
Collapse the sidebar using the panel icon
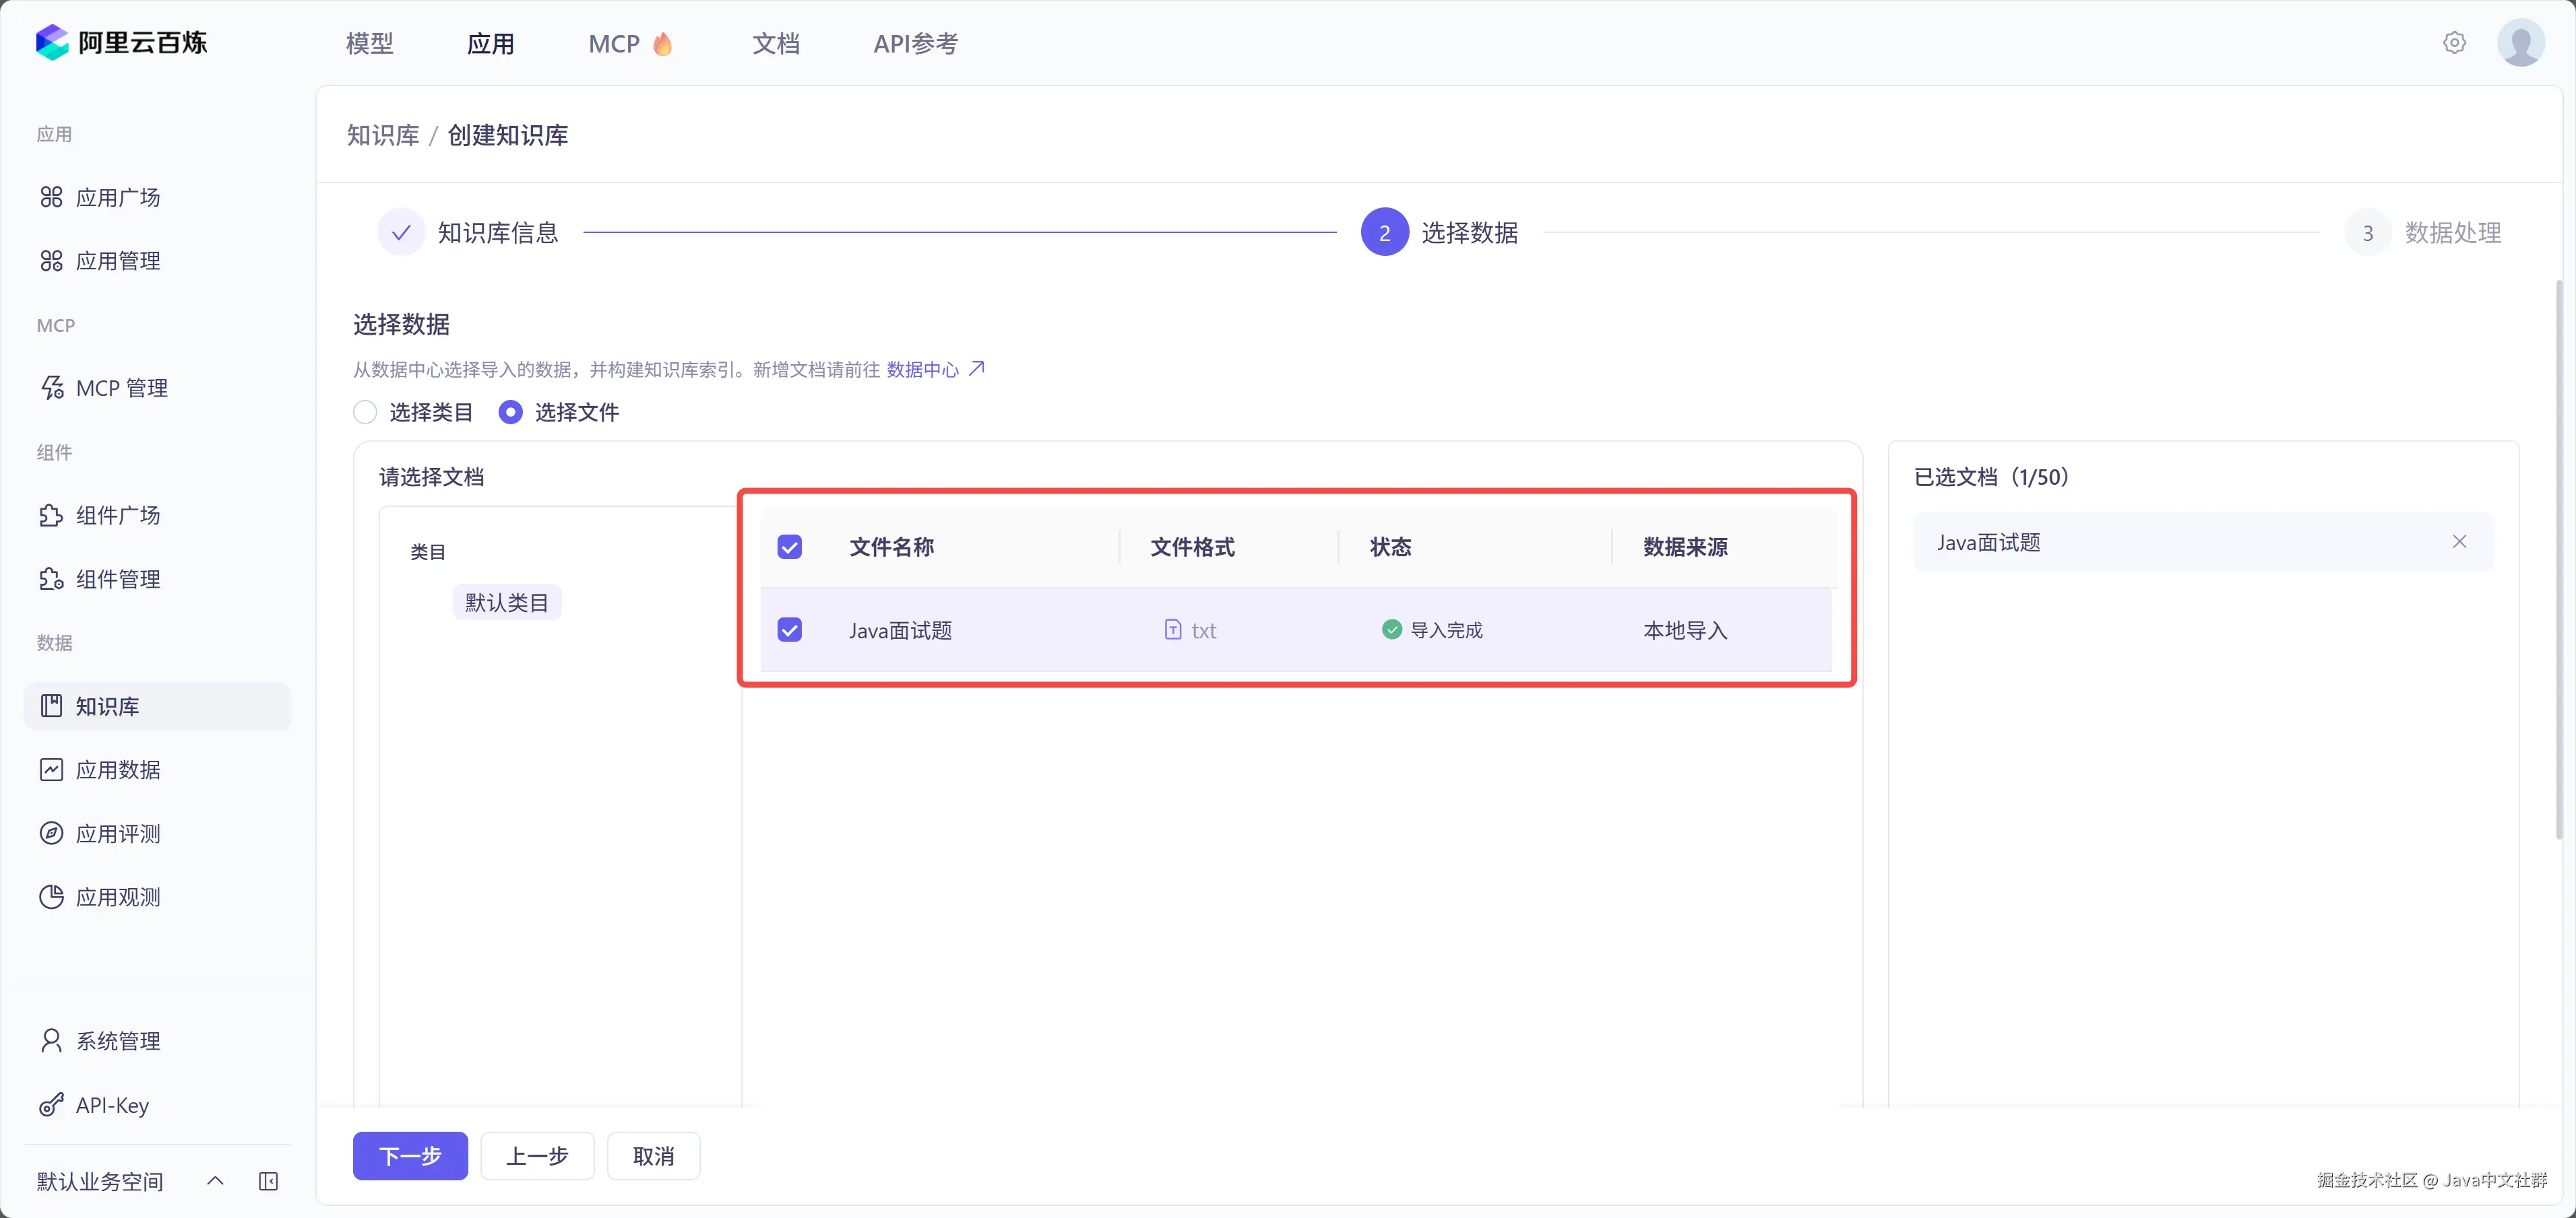268,1181
